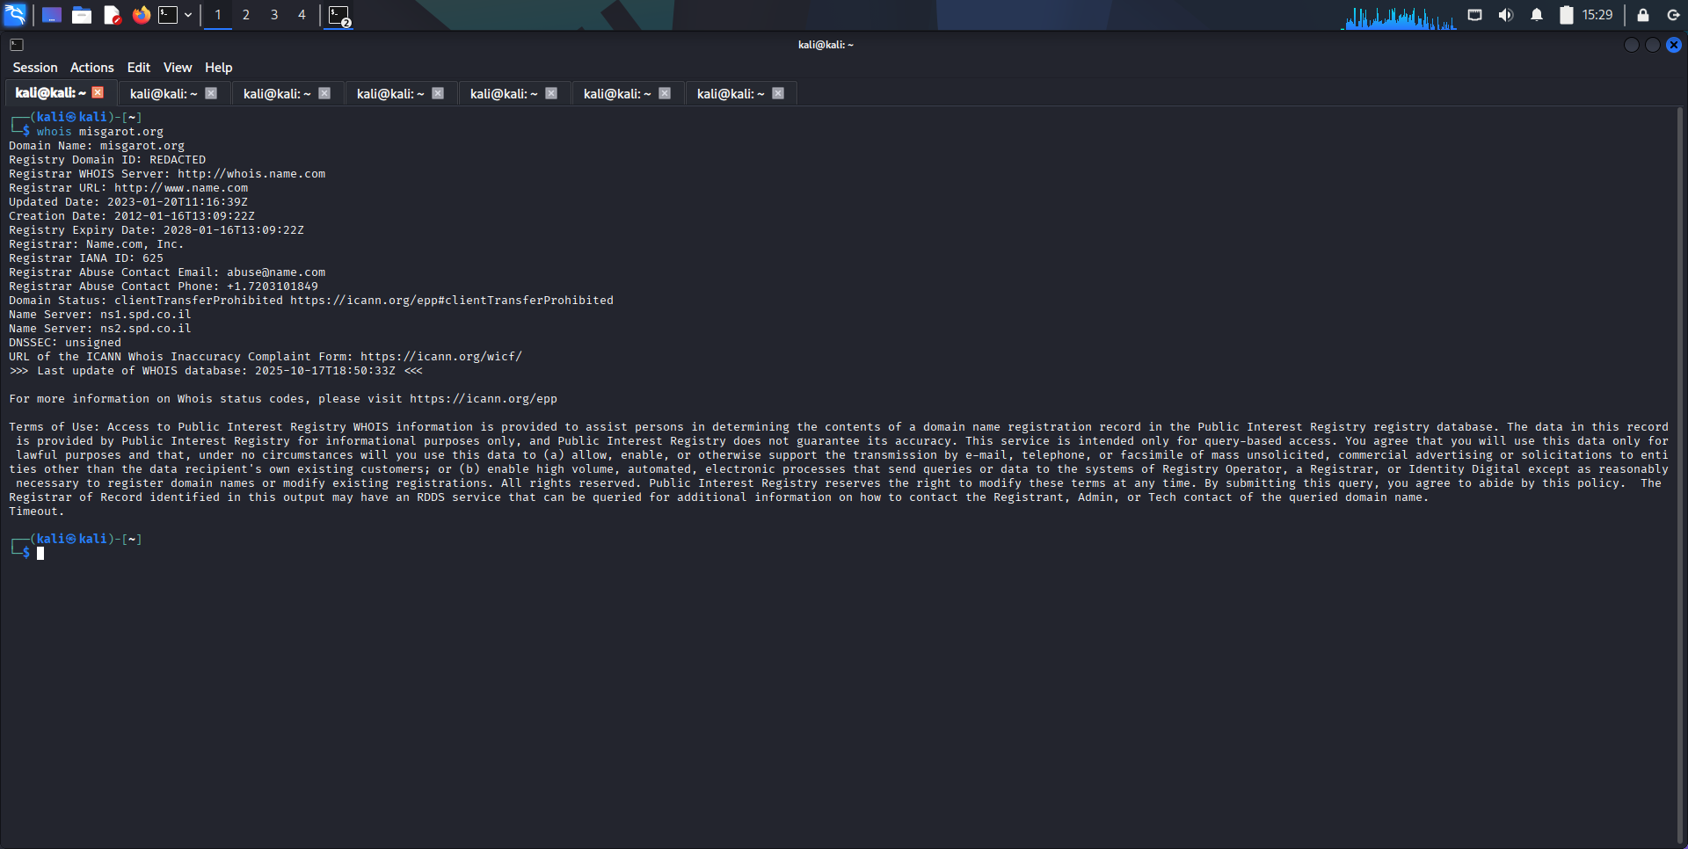The image size is (1688, 849).
Task: Close the fourth terminal tab
Action: [438, 93]
